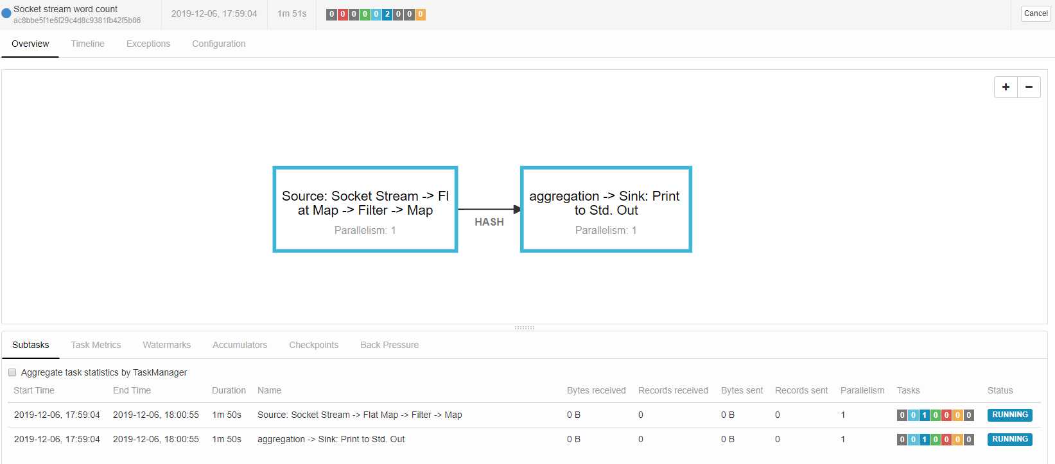Enable Aggregate task statistics by TaskManager
The height and width of the screenshot is (464, 1055).
pos(12,372)
